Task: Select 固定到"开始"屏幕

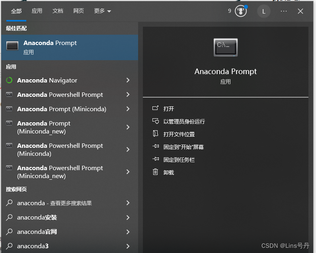Action: pyautogui.click(x=183, y=147)
